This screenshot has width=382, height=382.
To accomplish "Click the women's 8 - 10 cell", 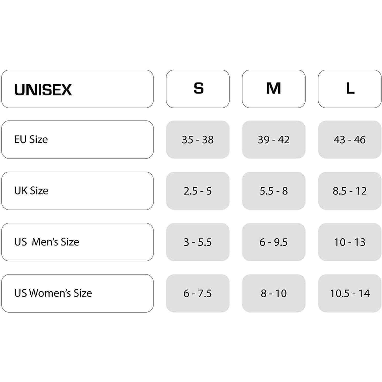I will (x=273, y=293).
